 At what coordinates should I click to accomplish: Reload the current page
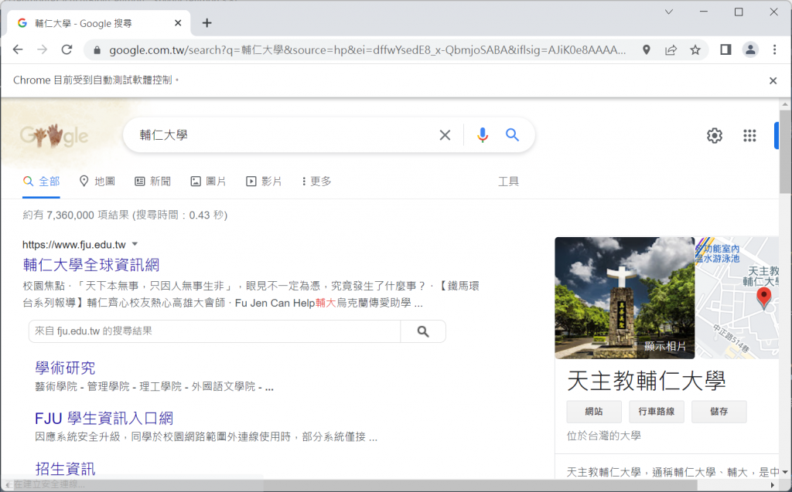click(67, 49)
